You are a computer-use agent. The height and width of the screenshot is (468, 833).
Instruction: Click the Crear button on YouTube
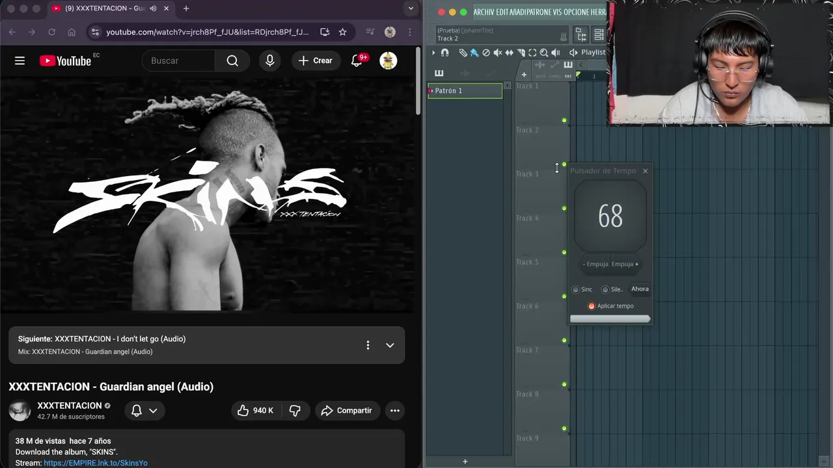pyautogui.click(x=316, y=60)
